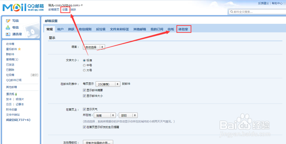Open the 群邮件 folder

coord(10,54)
